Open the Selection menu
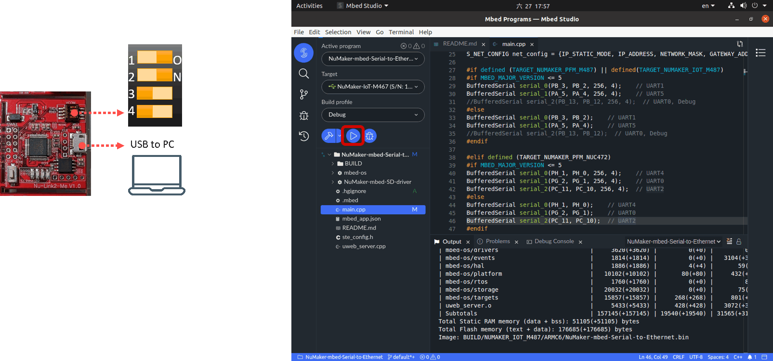This screenshot has height=361, width=773. [338, 32]
